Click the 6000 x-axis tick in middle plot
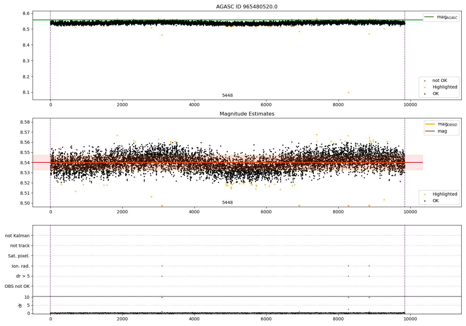 266,212
